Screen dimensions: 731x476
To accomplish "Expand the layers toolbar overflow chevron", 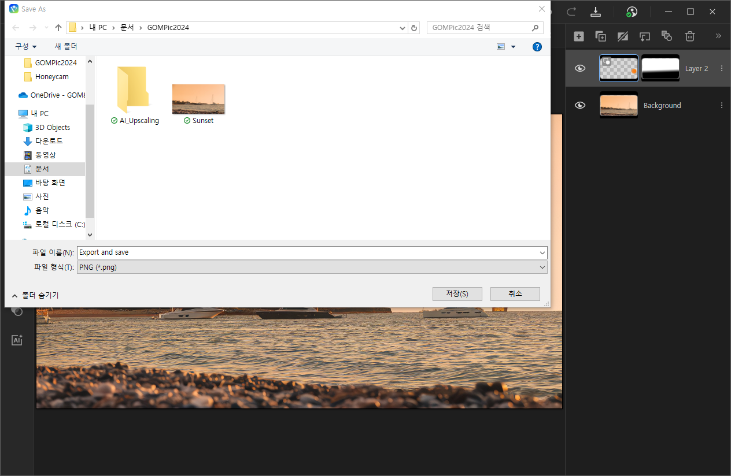I will tap(718, 36).
